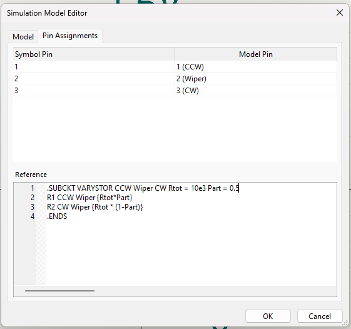Viewport: 351px width, 329px height.
Task: Click the resize grip at dialog corner
Action: [x=345, y=323]
